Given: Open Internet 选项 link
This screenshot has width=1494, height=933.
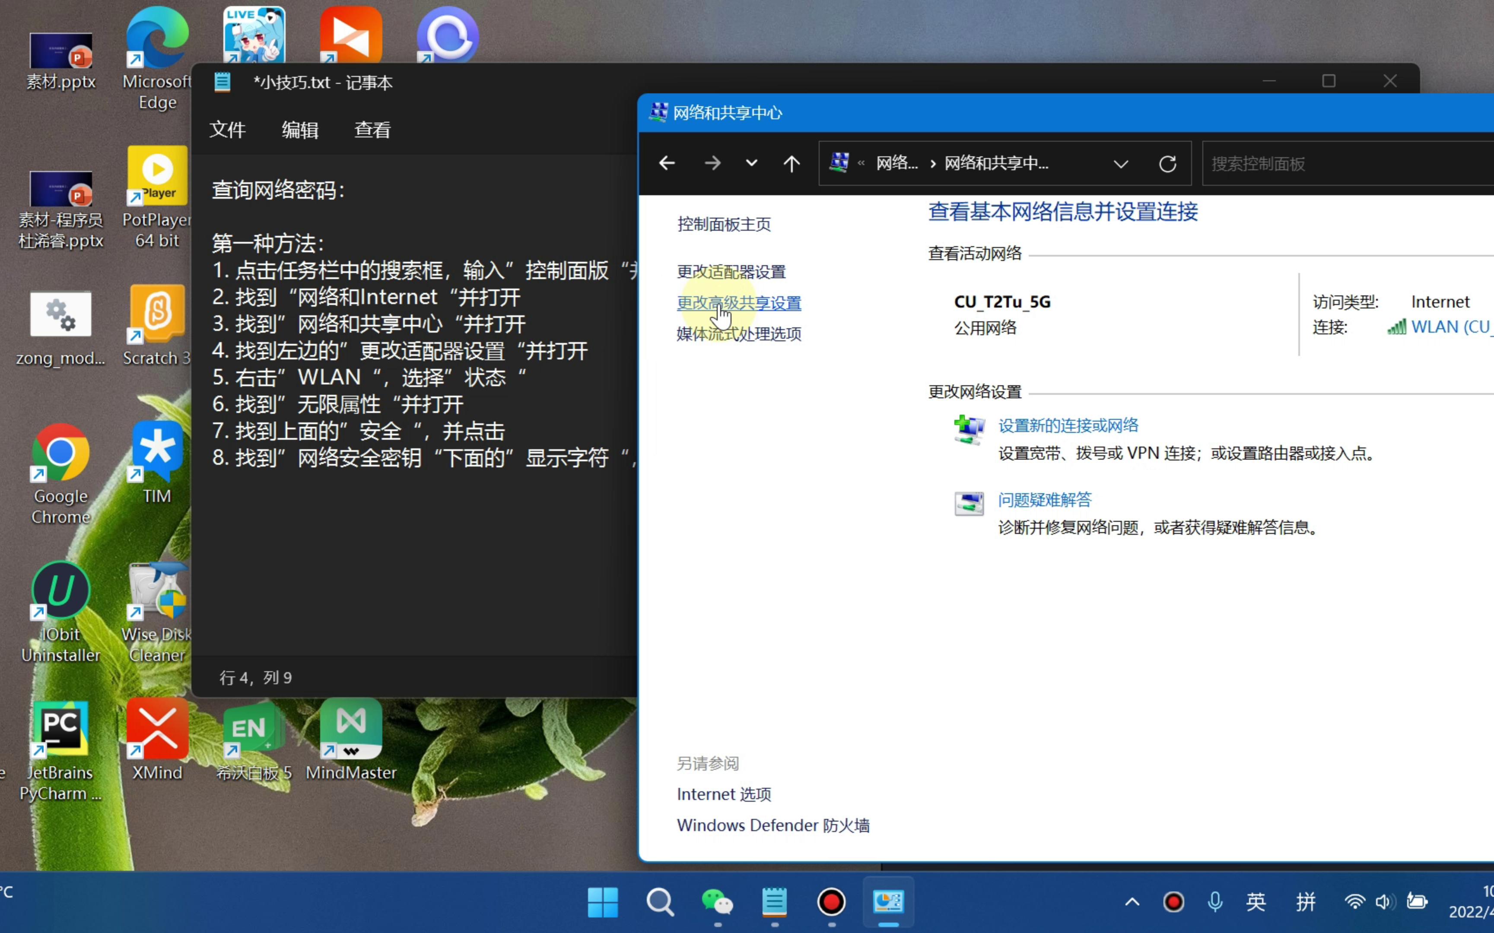Looking at the screenshot, I should [x=724, y=794].
